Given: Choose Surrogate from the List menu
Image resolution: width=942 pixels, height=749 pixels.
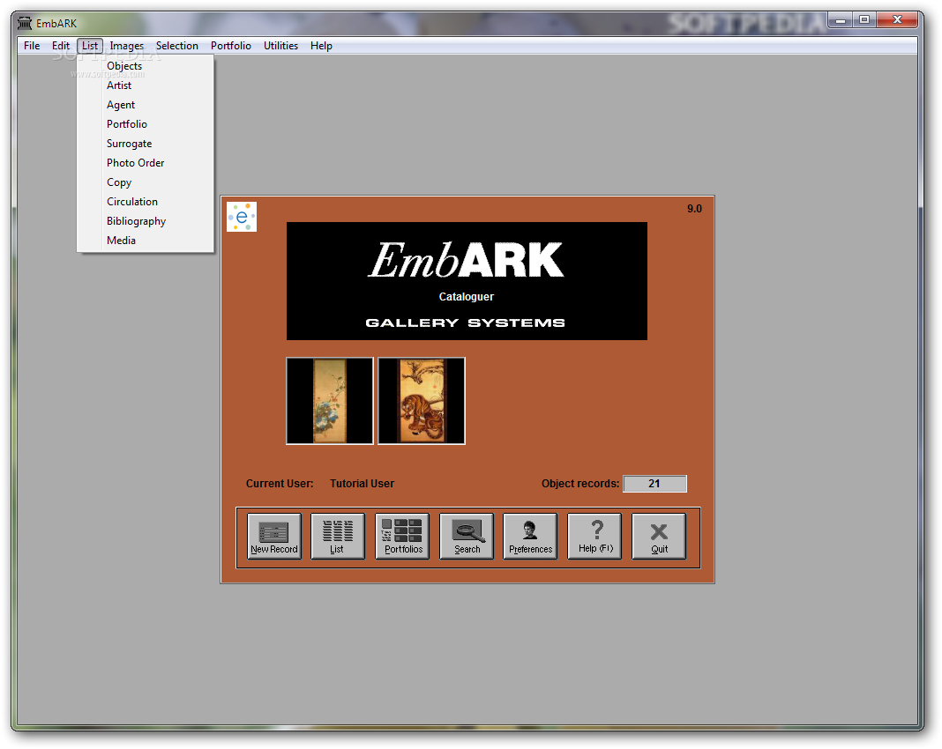Looking at the screenshot, I should [146, 144].
